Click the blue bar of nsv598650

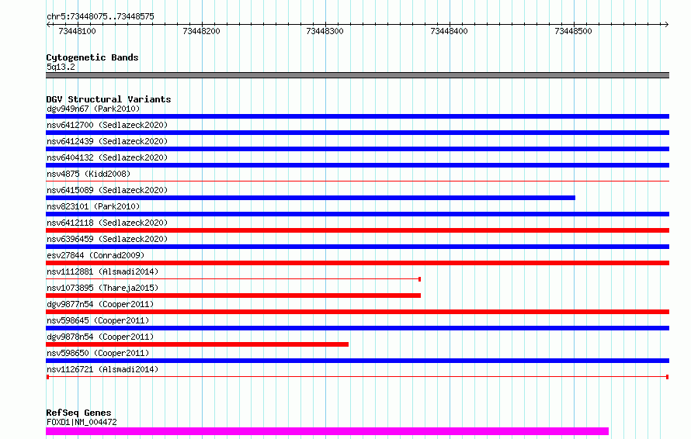357,361
